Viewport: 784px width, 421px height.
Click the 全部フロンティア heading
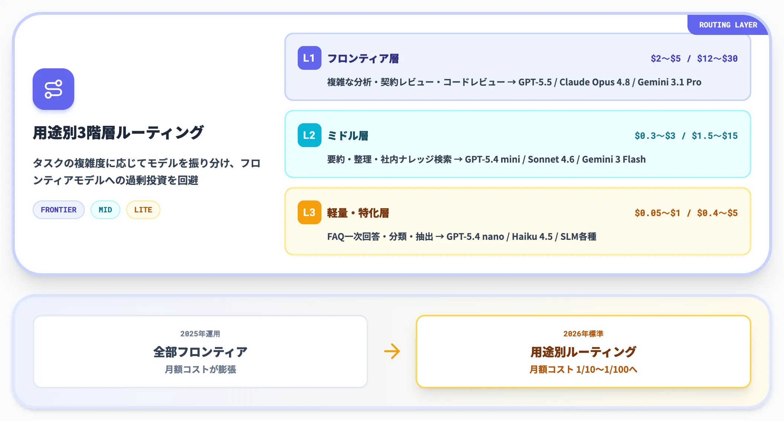200,352
